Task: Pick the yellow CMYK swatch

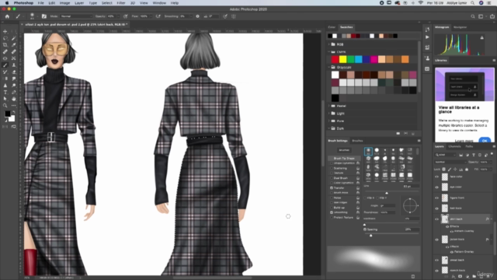Action: tap(342, 59)
